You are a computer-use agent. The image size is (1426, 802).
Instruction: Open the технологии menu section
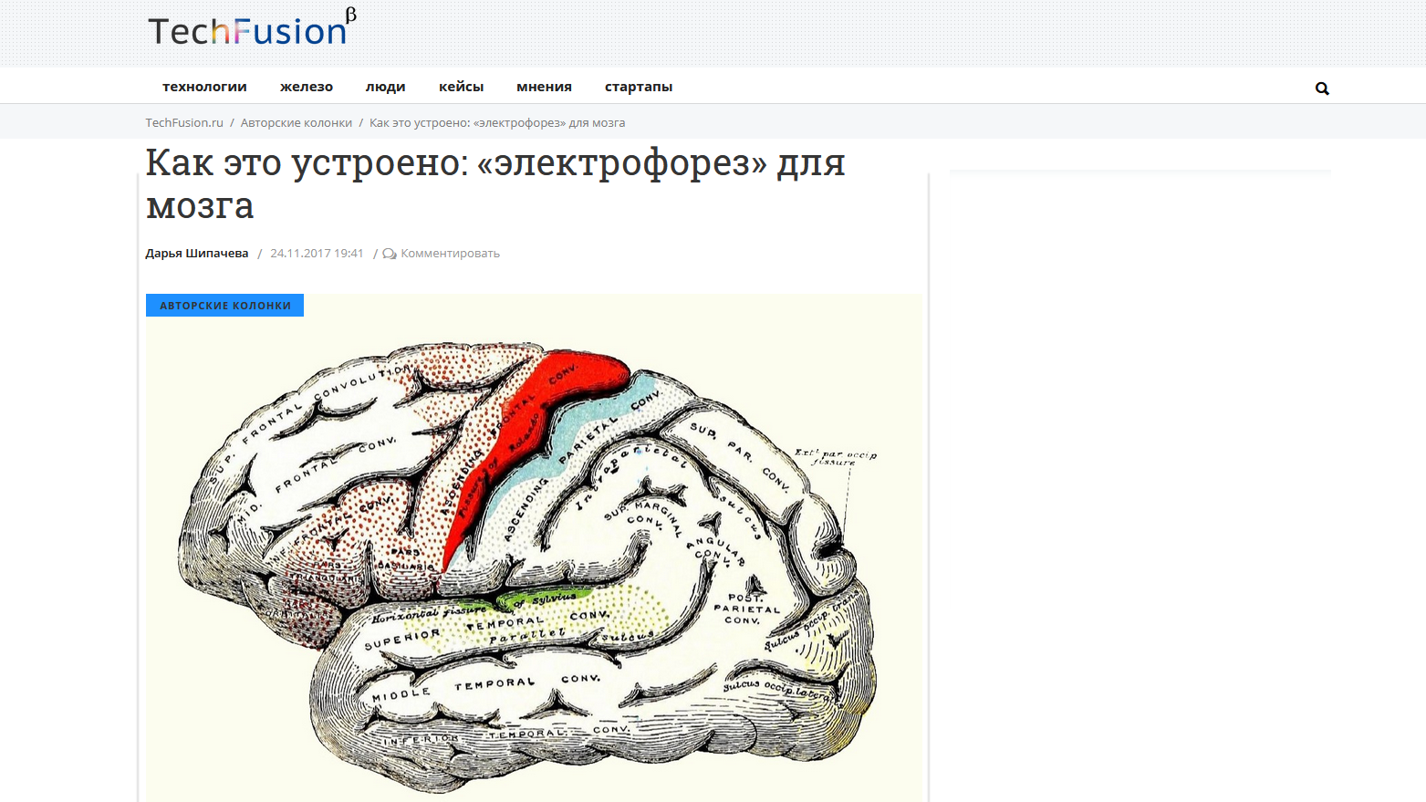[204, 87]
